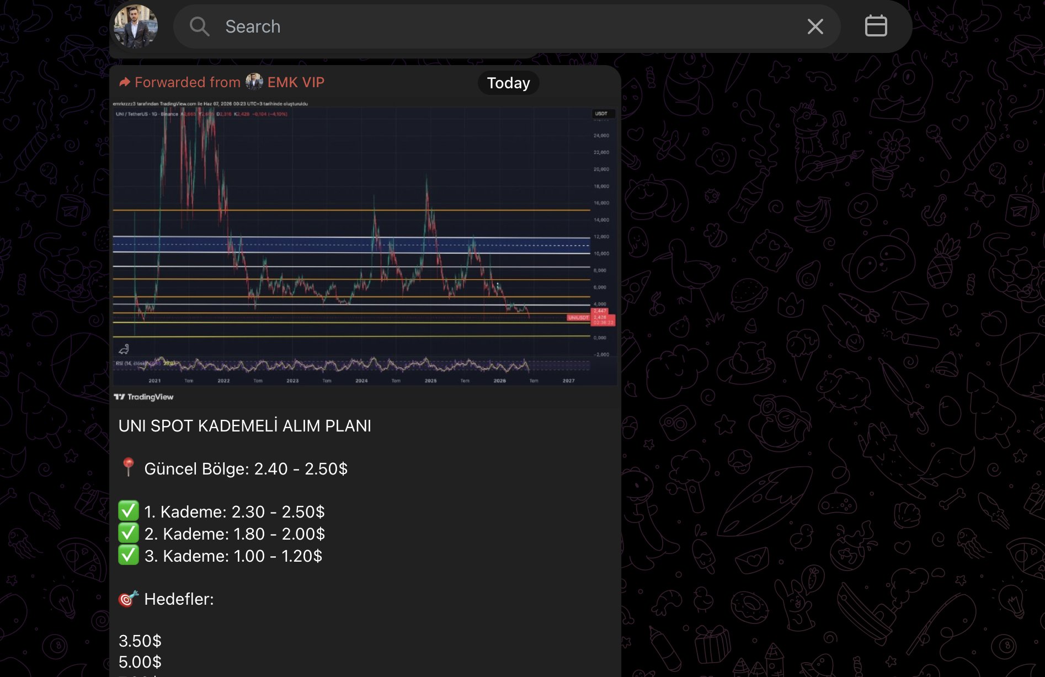
Task: Click the red pin emoji before Güncel Bölge
Action: pyautogui.click(x=128, y=467)
